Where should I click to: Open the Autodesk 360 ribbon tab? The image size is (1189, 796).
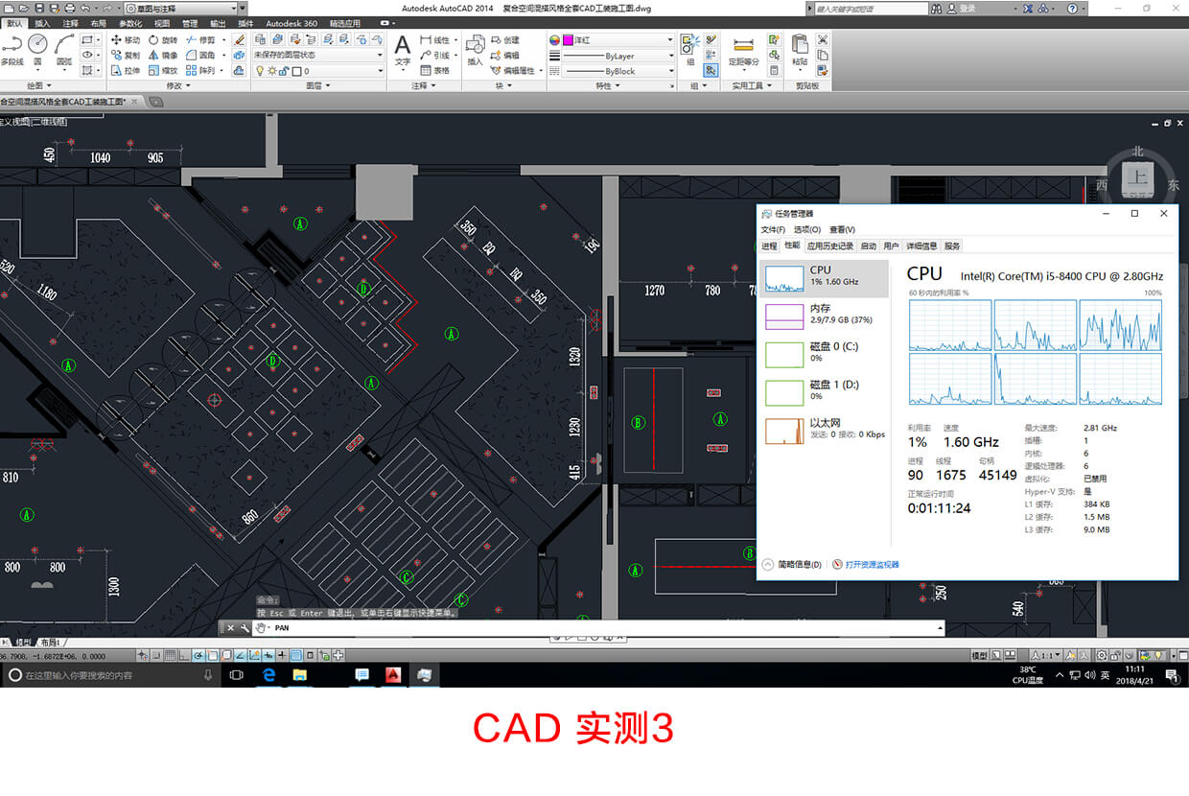[291, 23]
